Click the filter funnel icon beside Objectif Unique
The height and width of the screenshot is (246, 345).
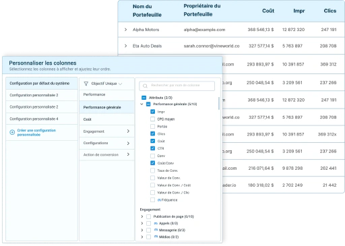(x=86, y=84)
